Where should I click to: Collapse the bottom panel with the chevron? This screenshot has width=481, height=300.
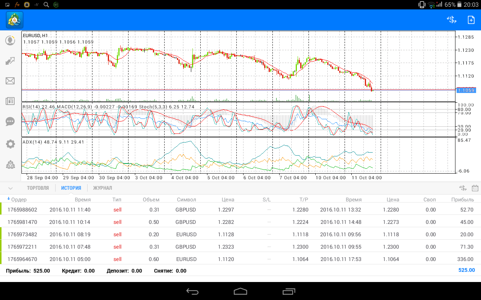[x=11, y=188]
